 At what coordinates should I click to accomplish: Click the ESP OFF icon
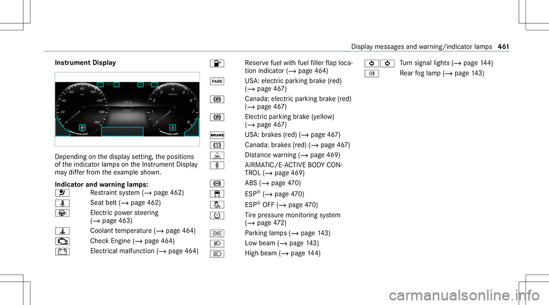[217, 204]
